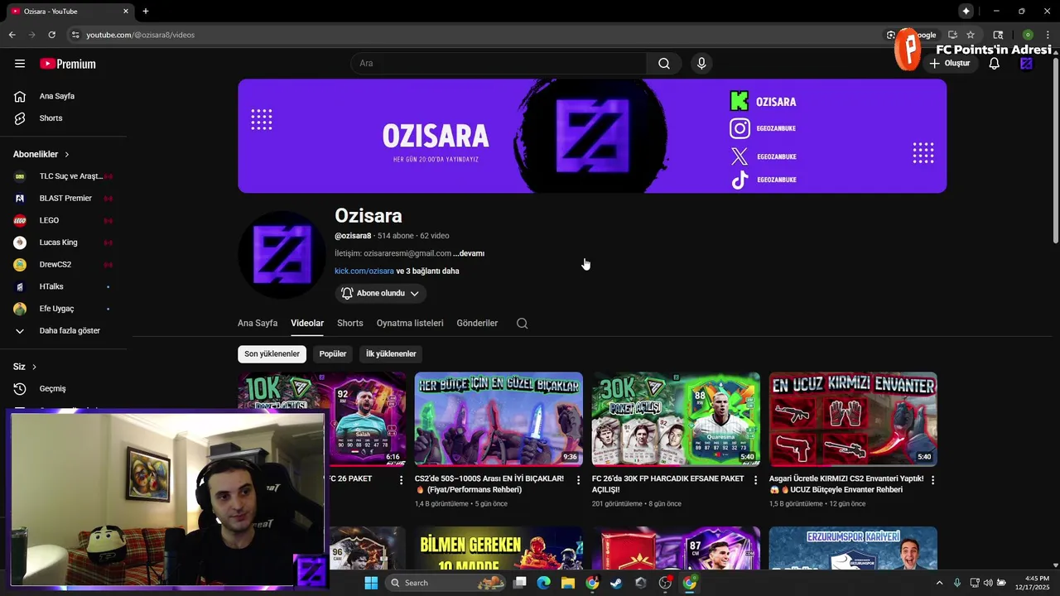Open options for CS2'de 50$-1000$ knives video
The image size is (1060, 596).
pos(578,480)
